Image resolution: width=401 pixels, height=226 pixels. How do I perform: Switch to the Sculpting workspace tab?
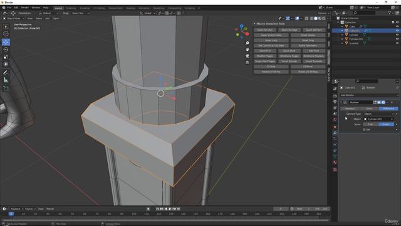coord(85,8)
